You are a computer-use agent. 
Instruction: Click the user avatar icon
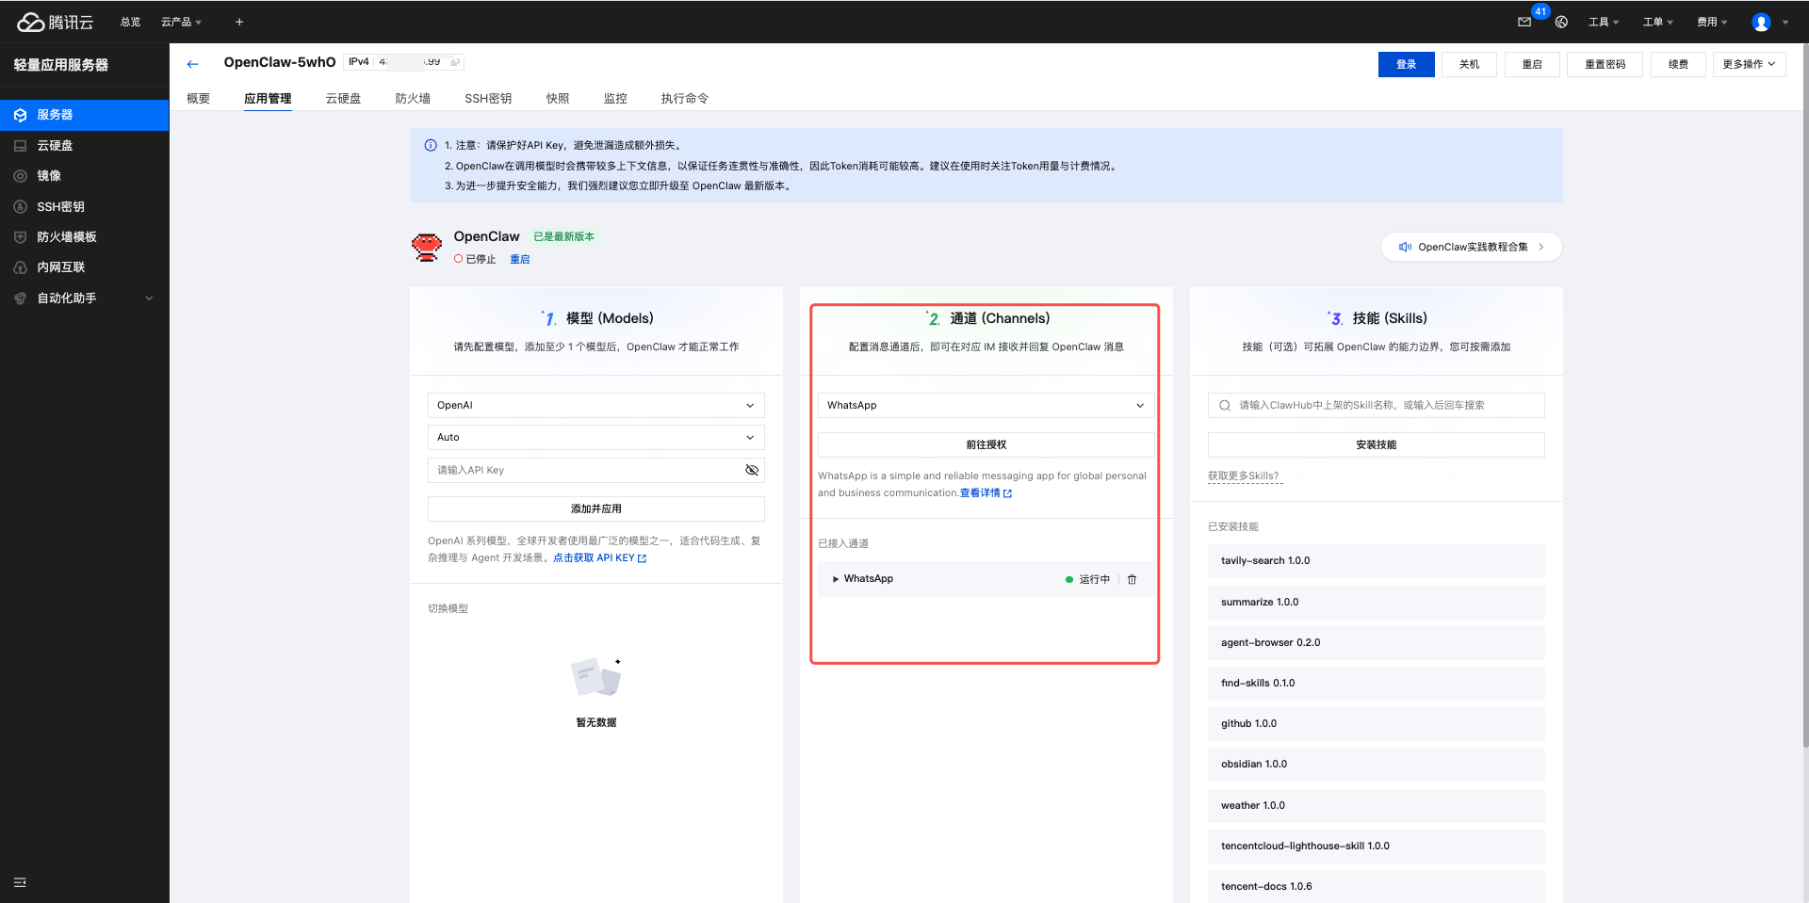[1760, 22]
